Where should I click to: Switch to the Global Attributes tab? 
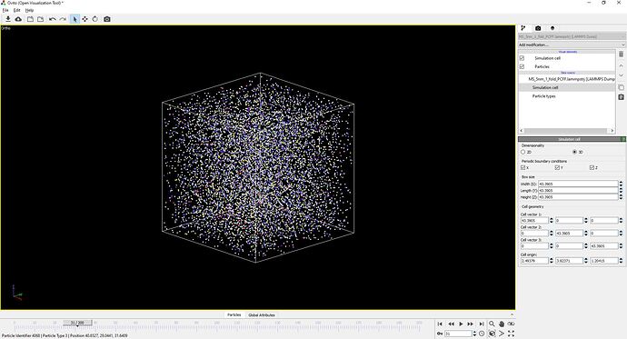(x=262, y=315)
